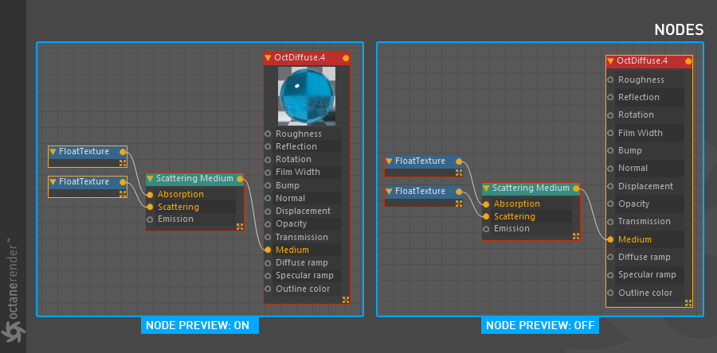Screen dimensions: 717x353
Task: Select OctDiffuse.4 title bar in preview-off graph
Action: pyautogui.click(x=649, y=60)
